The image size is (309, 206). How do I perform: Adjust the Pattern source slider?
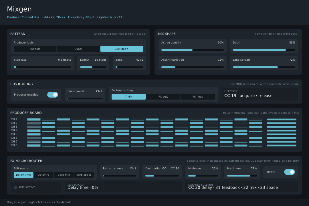click(x=119, y=176)
